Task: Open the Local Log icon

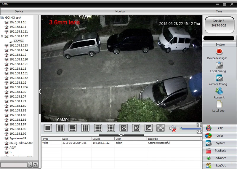Action: [219, 104]
